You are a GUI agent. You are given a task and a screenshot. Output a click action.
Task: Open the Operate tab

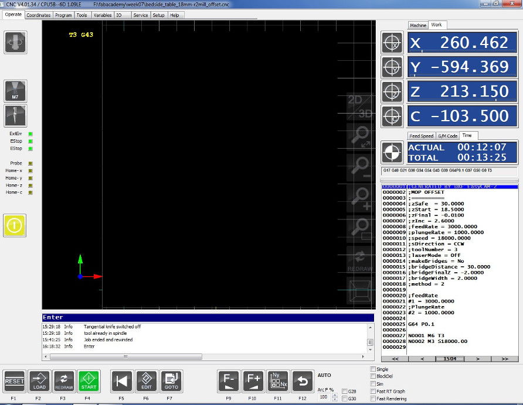[x=13, y=15]
